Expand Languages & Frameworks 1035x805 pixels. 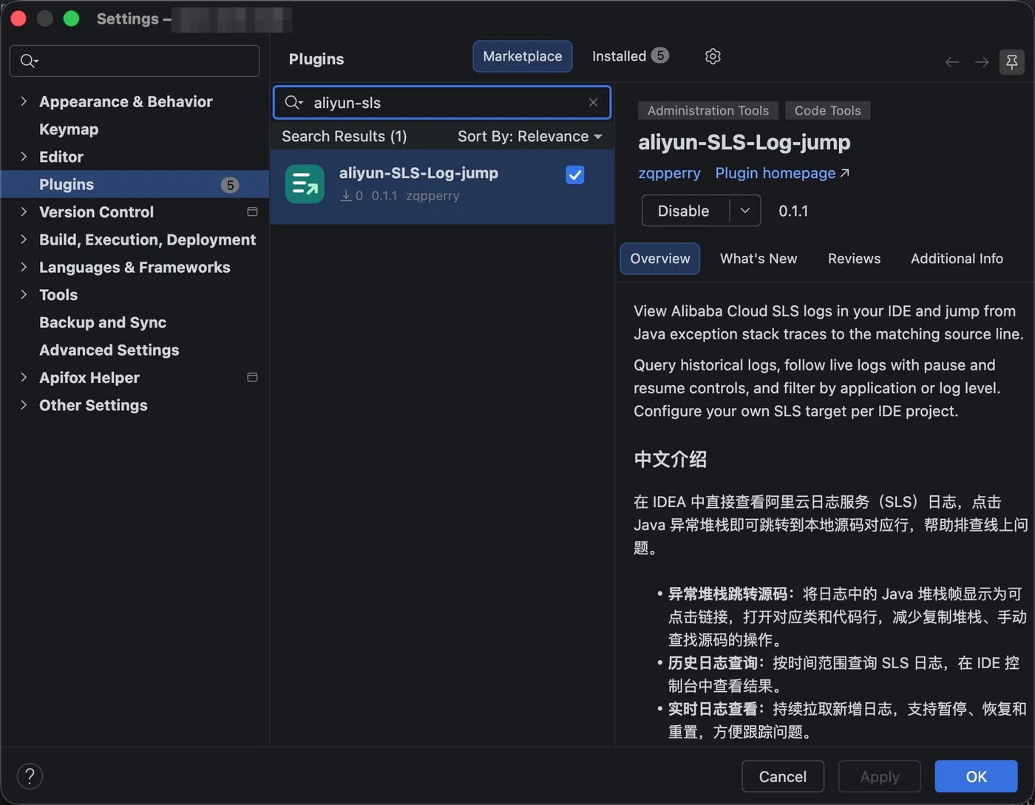point(24,267)
